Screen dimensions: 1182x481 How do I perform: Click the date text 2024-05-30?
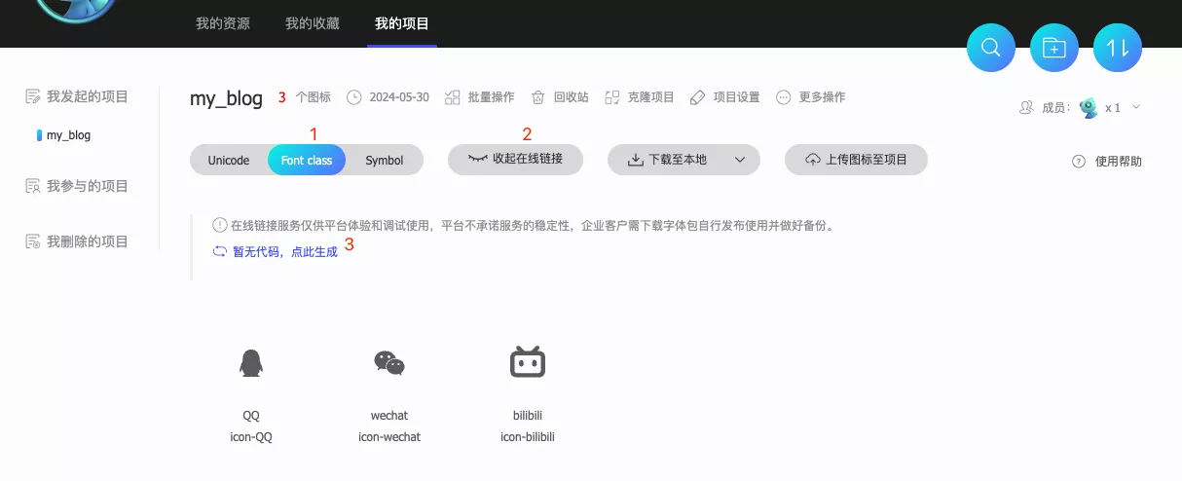399,97
